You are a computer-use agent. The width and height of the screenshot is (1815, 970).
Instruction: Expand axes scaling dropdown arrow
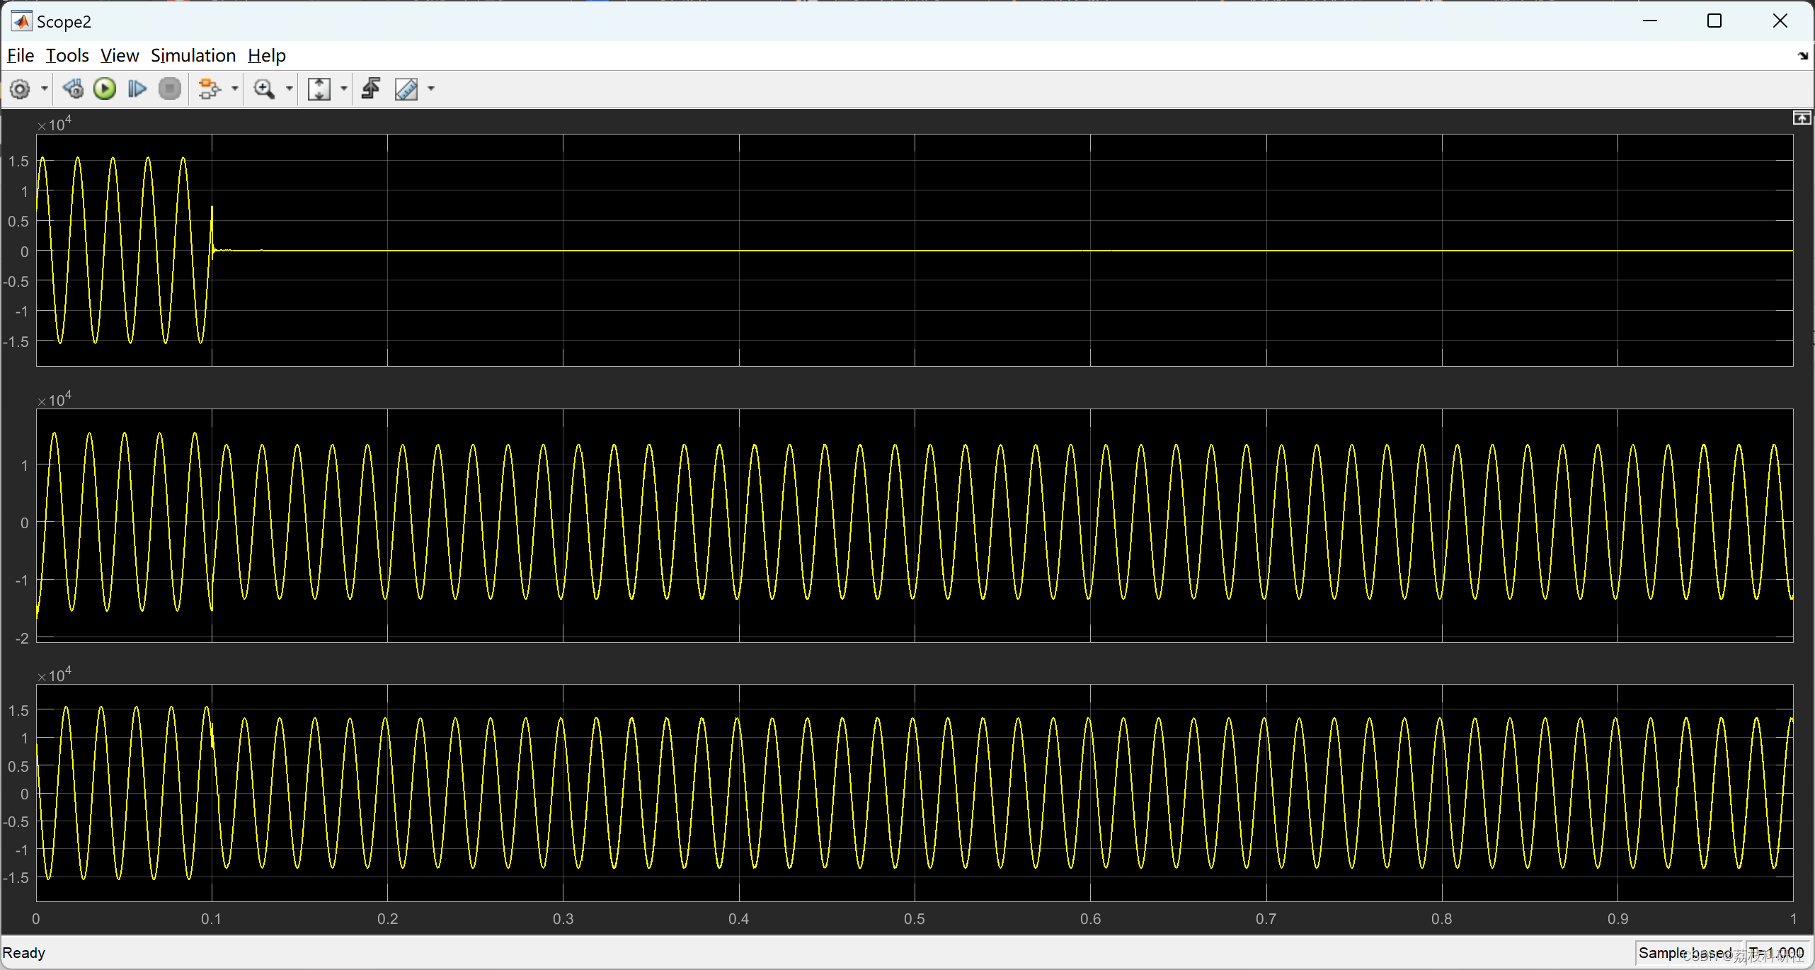click(344, 89)
